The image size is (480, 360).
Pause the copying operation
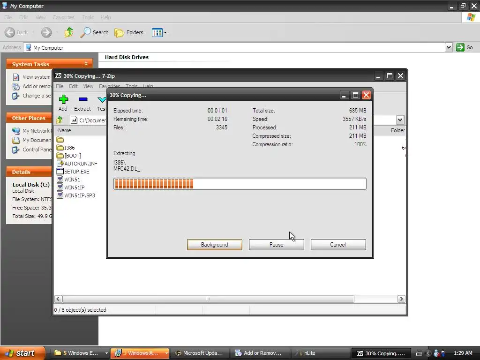[x=276, y=245]
